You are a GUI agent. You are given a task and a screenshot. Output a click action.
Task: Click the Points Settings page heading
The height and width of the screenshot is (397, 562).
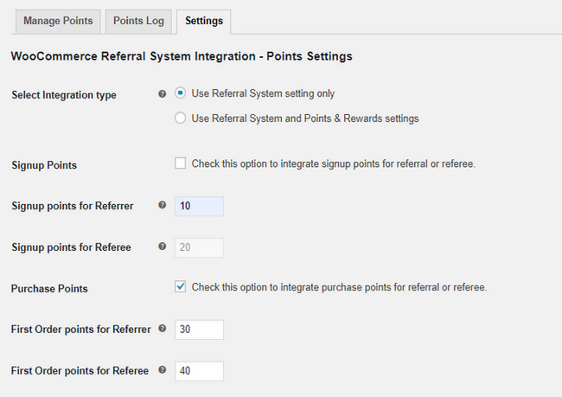[x=182, y=56]
